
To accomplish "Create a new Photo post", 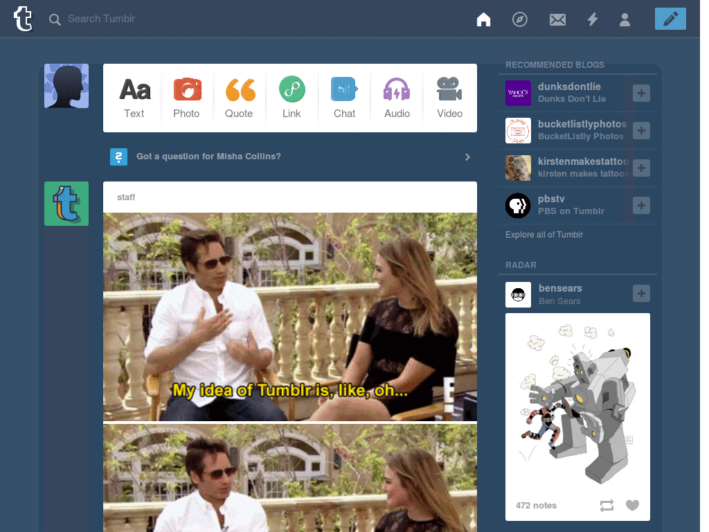I will point(187,98).
